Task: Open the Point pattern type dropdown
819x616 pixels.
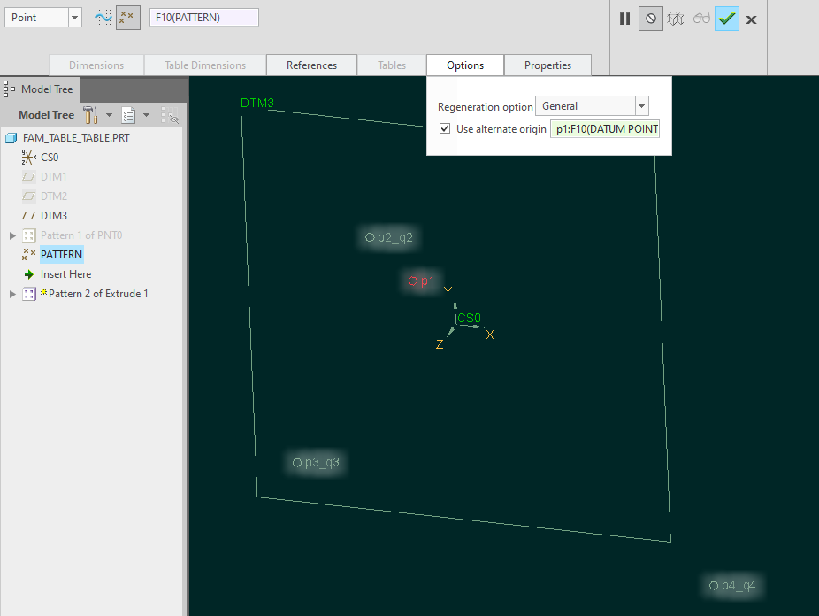Action: coord(73,17)
